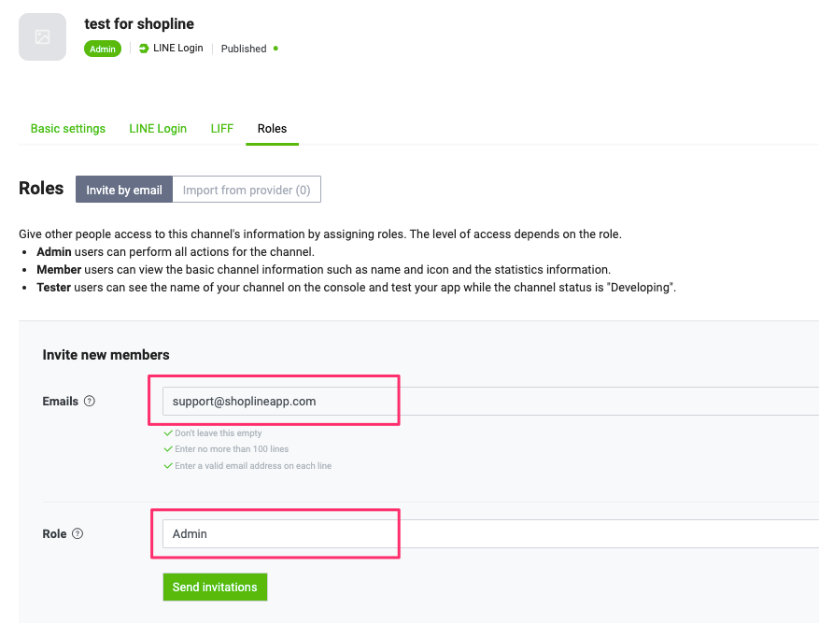Open the LIFF tab

pos(222,129)
